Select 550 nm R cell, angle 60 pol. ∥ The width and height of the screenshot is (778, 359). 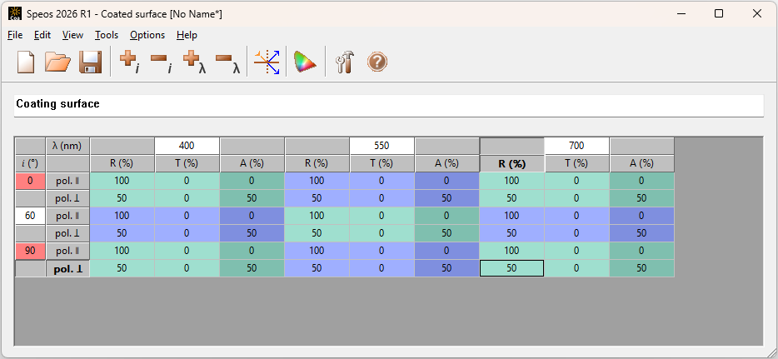(317, 216)
